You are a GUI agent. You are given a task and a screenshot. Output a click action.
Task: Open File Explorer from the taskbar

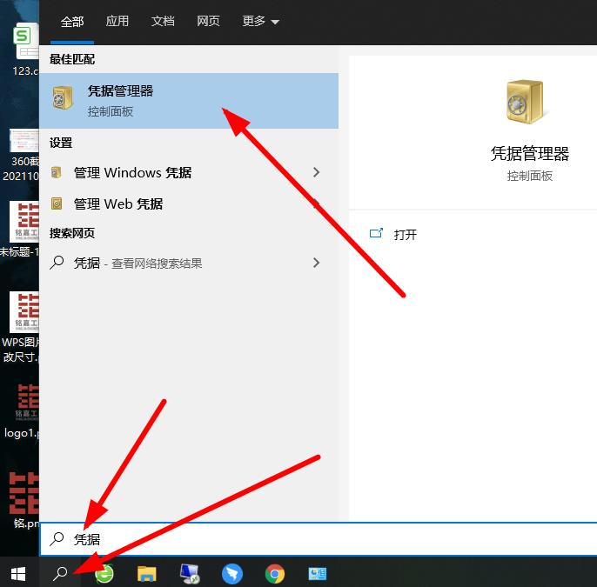coord(147,573)
